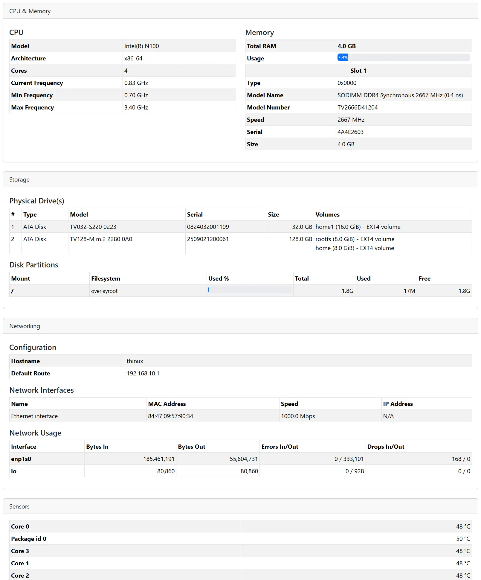Select the Intel(R) N100 model value
481x580 pixels.
coord(141,46)
